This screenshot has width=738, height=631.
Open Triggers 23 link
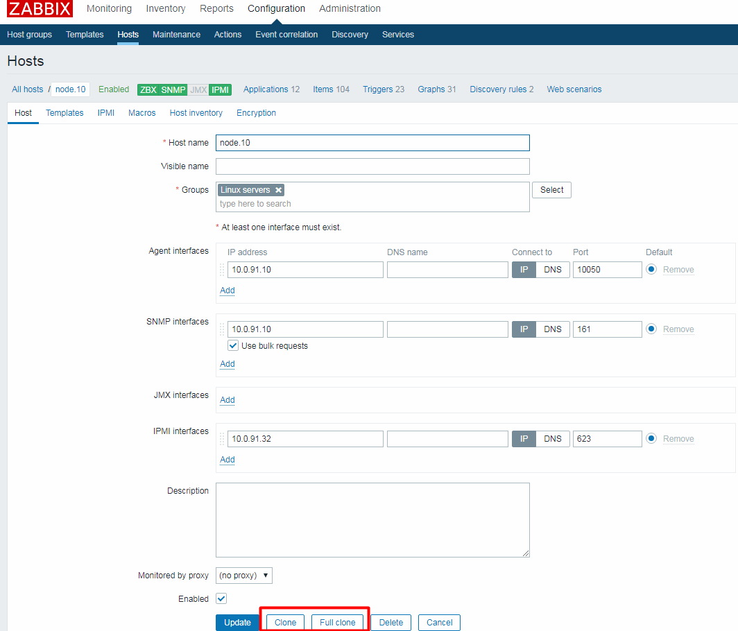(384, 89)
